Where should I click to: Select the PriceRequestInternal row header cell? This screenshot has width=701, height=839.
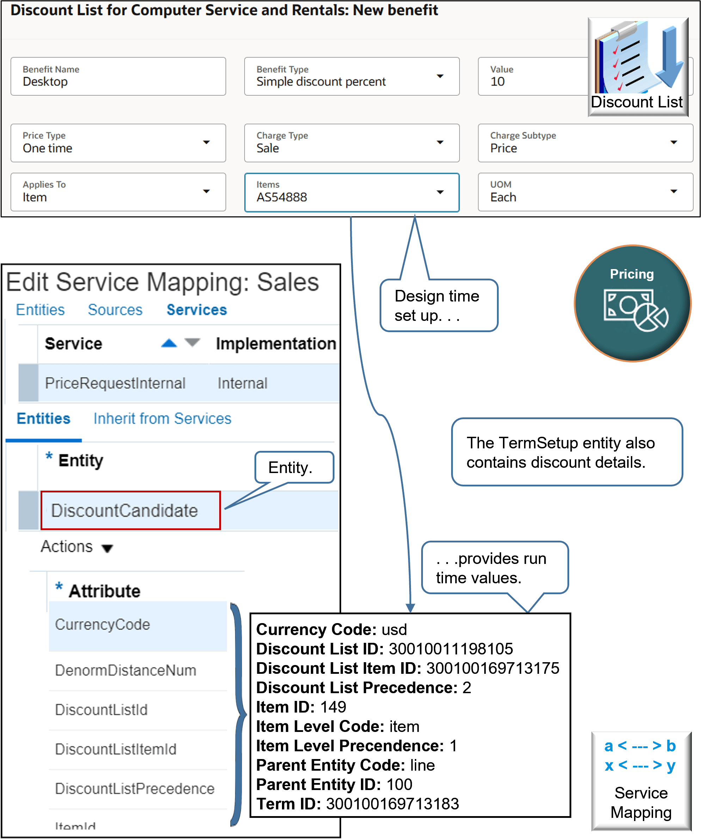[x=29, y=383]
